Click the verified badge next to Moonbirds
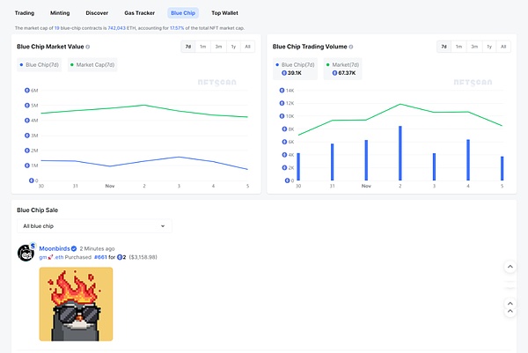Screen dimensions: 528x353 (x=74, y=248)
